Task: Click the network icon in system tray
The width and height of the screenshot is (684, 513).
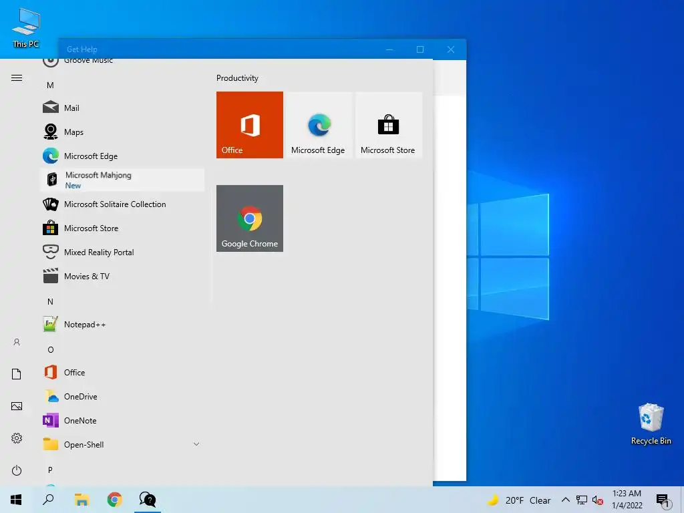Action: (x=582, y=500)
